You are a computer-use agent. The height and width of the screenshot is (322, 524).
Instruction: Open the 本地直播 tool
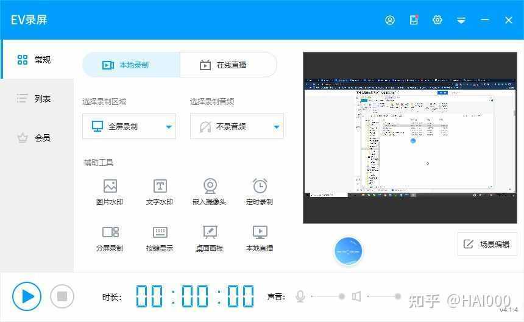260,238
